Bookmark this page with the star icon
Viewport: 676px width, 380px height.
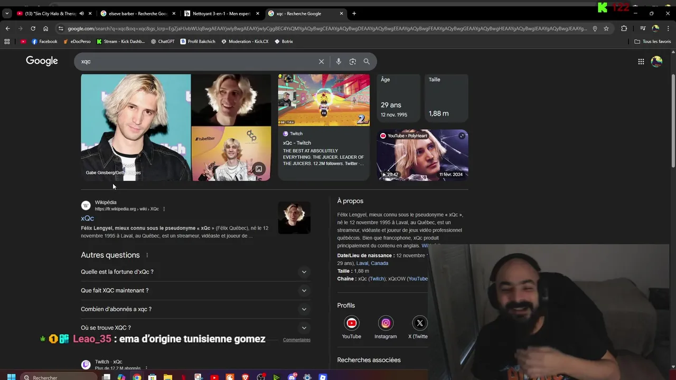606,28
